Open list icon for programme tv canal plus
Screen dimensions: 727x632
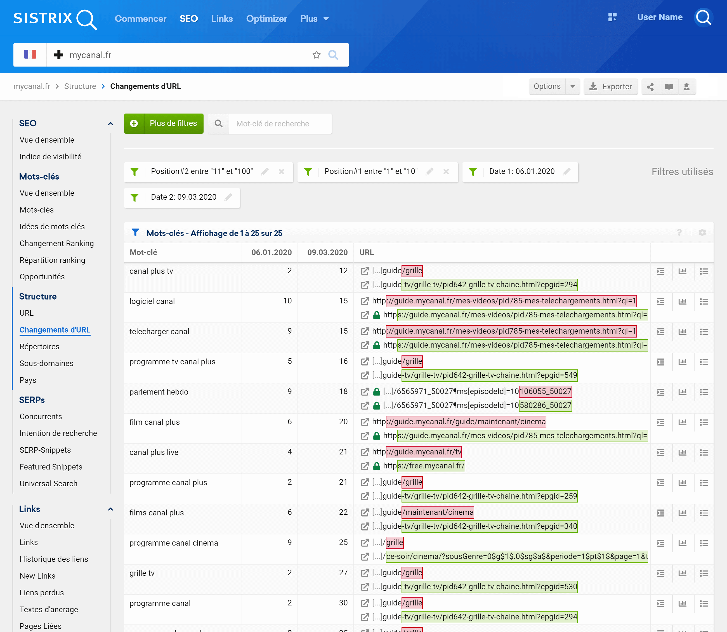click(x=704, y=362)
